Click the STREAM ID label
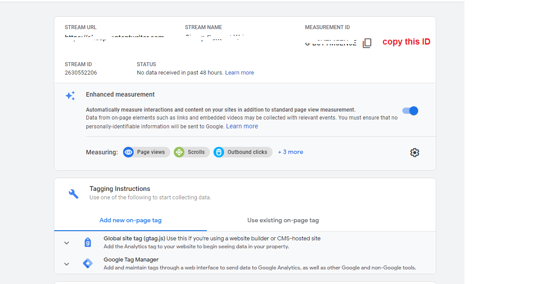The height and width of the screenshot is (284, 558). pos(79,64)
